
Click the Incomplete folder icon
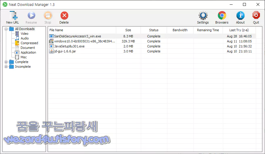(11, 67)
